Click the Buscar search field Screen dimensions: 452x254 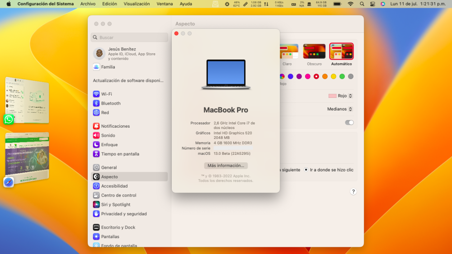pos(129,37)
